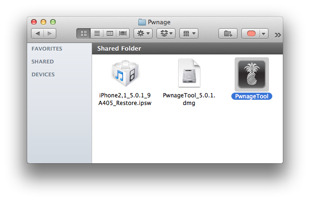Image resolution: width=310 pixels, height=201 pixels.
Task: Go forward with the right arrow button
Action: [50, 34]
